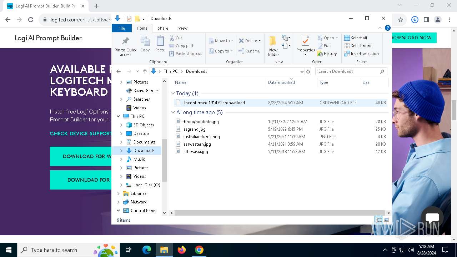Select lasgrand.jpg file
The width and height of the screenshot is (457, 257).
[280, 129]
